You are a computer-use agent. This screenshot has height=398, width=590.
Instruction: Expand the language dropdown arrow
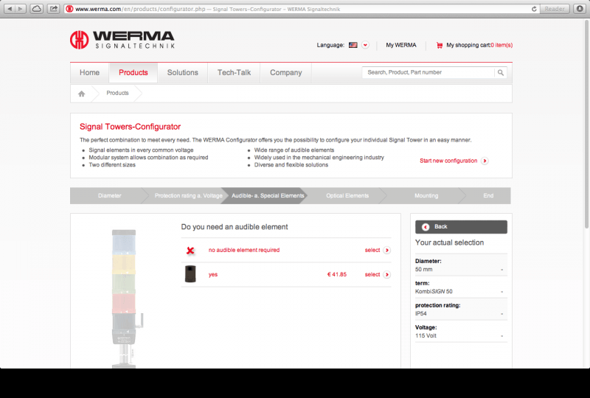[365, 45]
